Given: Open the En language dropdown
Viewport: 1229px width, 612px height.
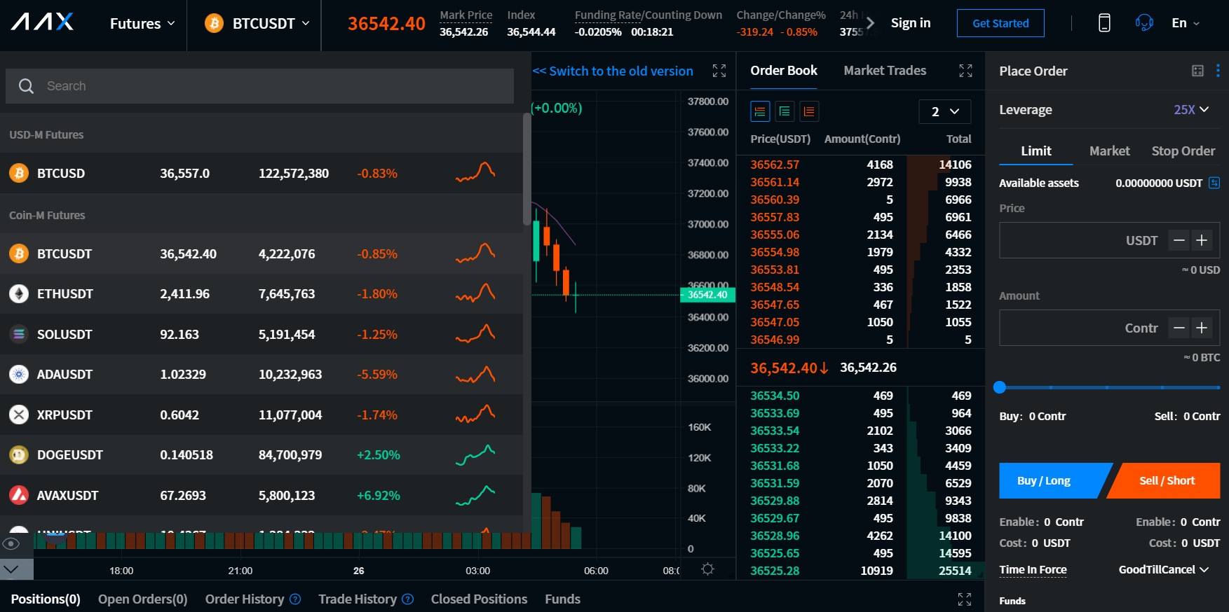Looking at the screenshot, I should tap(1186, 23).
